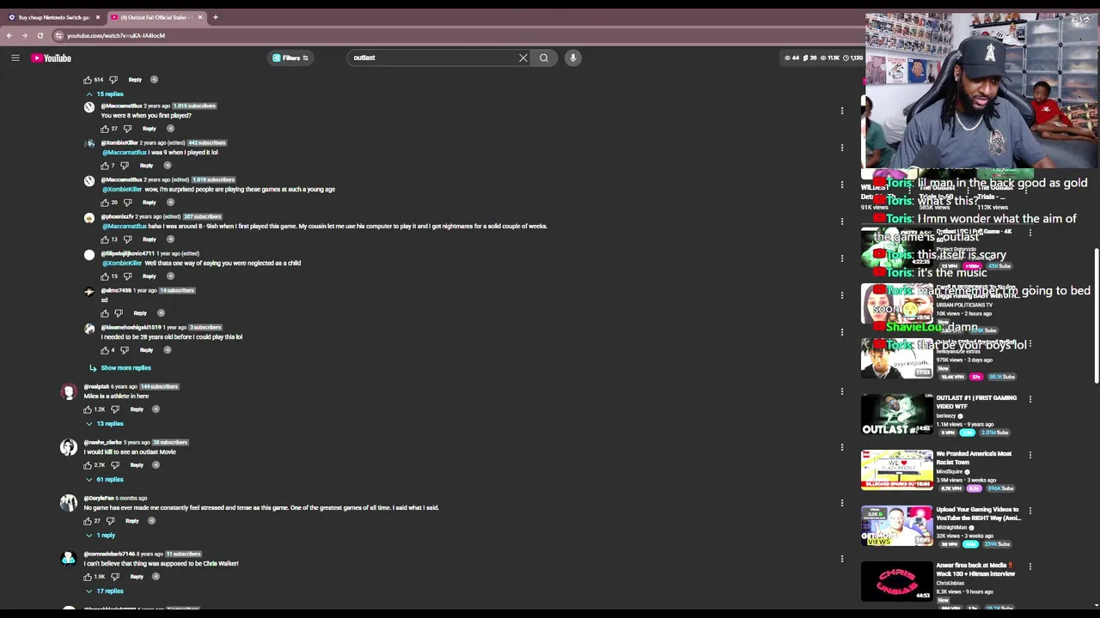
Task: Like the 'neglected as a child' reply
Action: [105, 276]
